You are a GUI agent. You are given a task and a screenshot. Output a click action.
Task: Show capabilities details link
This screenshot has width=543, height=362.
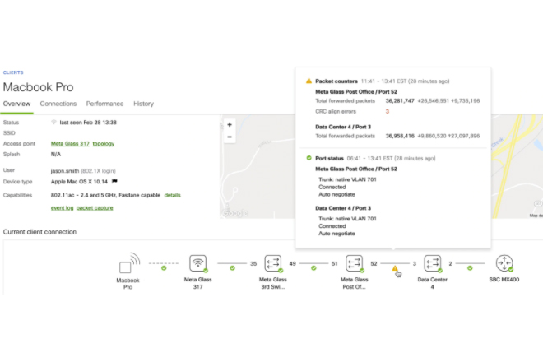point(172,195)
